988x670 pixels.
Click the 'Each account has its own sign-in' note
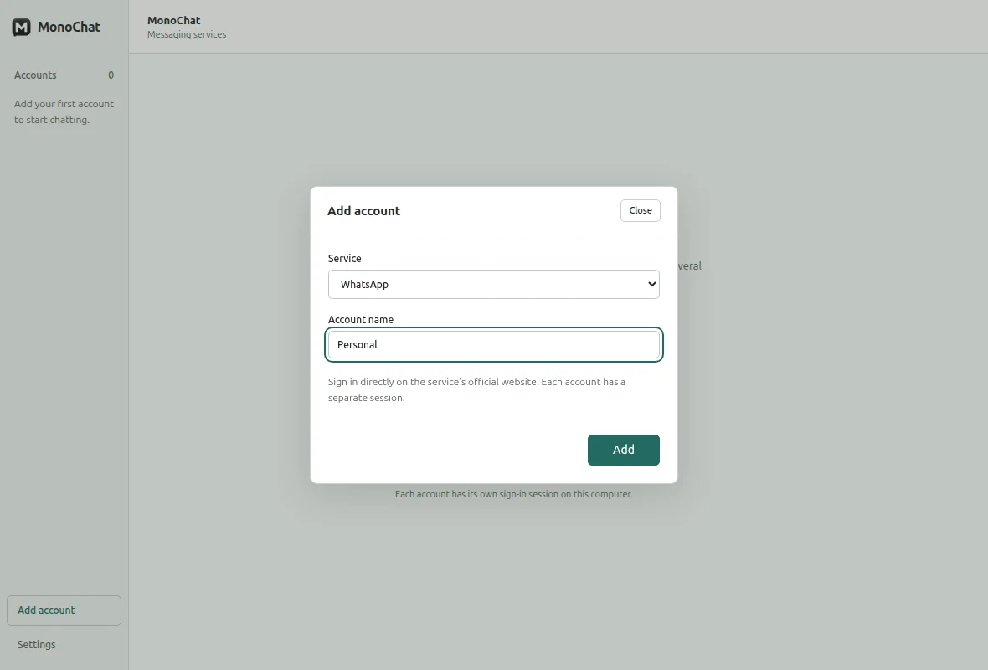[513, 494]
